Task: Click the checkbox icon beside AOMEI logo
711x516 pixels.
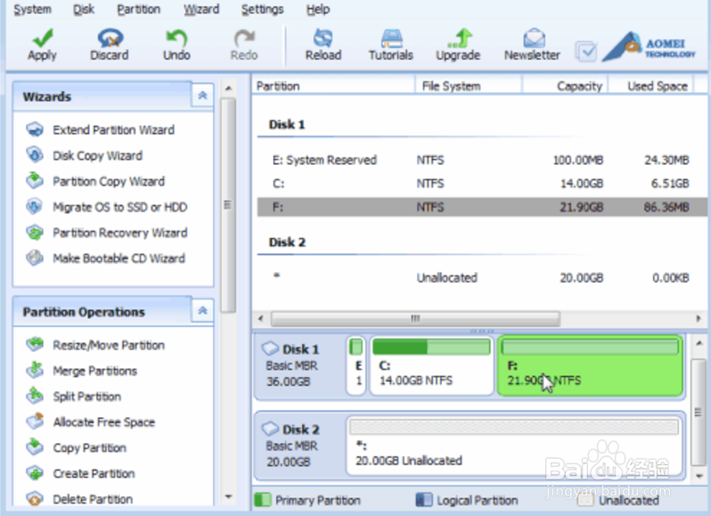Action: coord(586,52)
